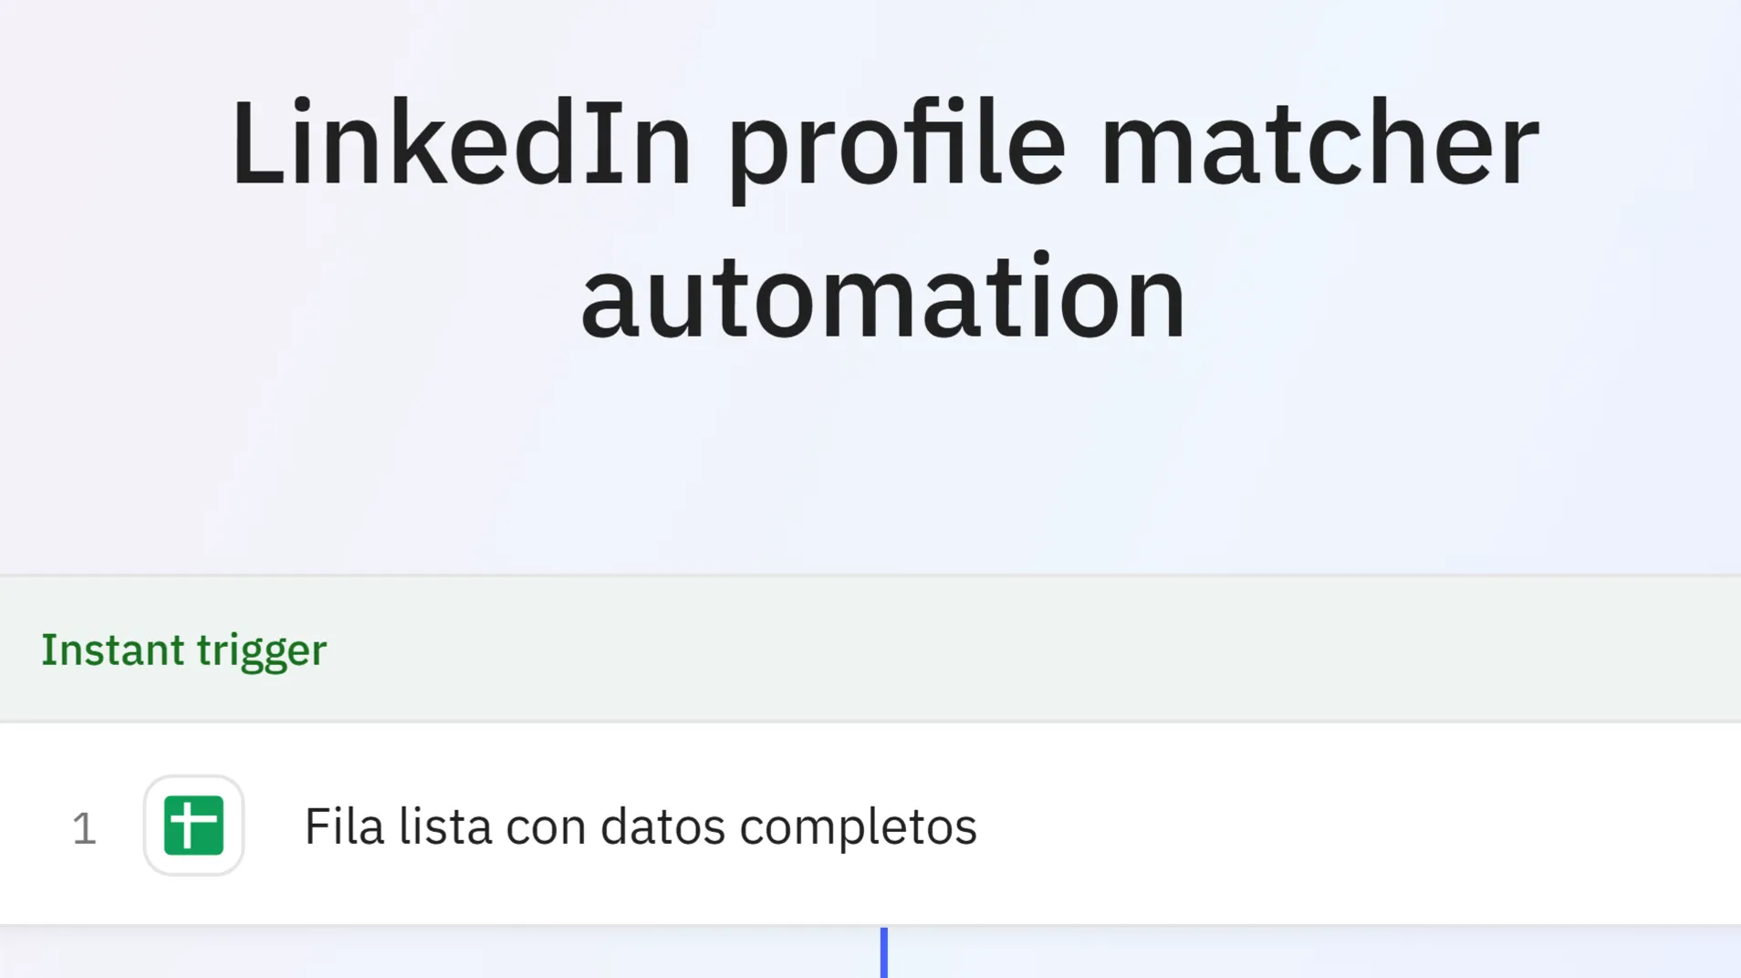Click the word "automation" in the title

pos(883,297)
